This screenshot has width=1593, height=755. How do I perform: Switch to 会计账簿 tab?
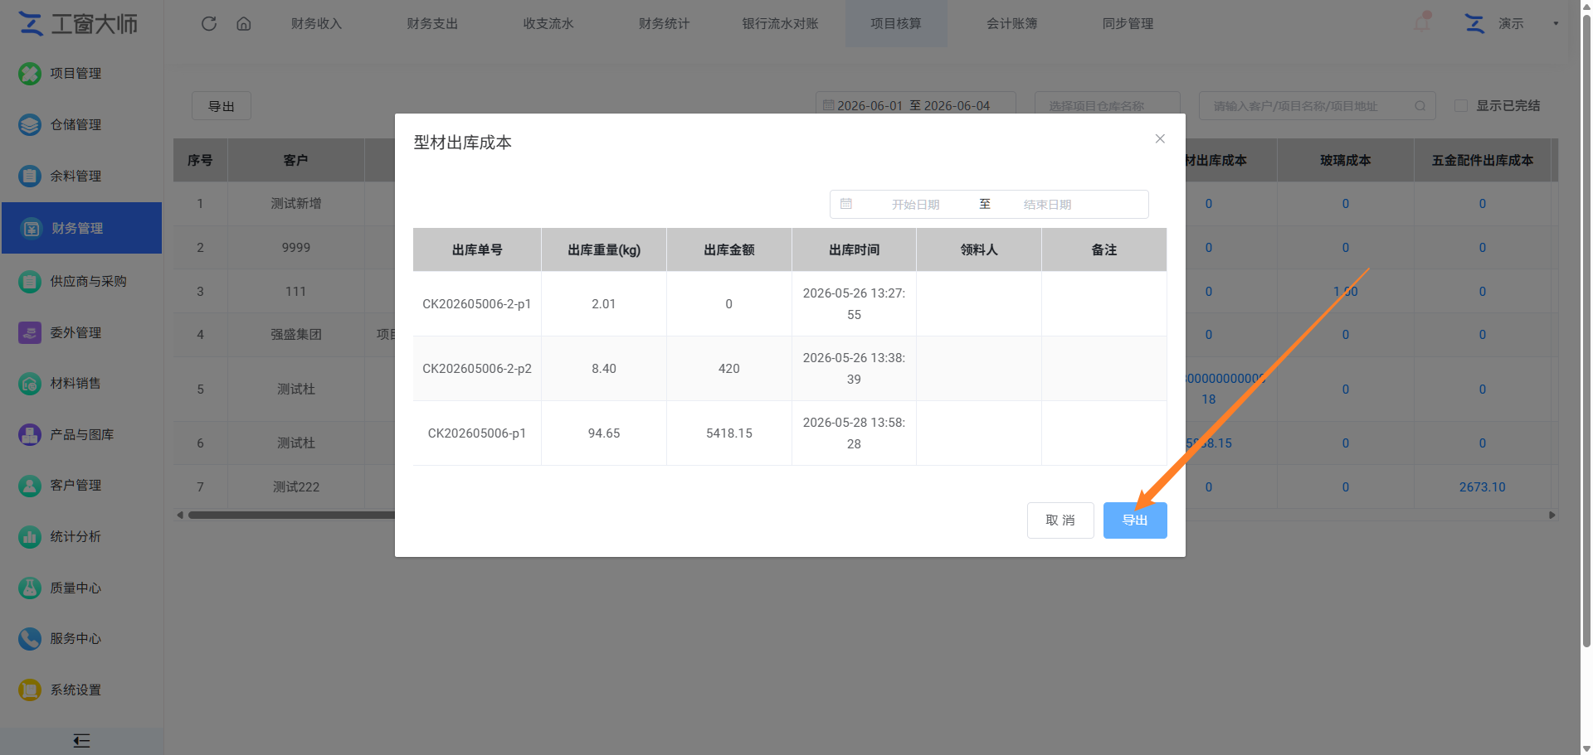[1011, 23]
